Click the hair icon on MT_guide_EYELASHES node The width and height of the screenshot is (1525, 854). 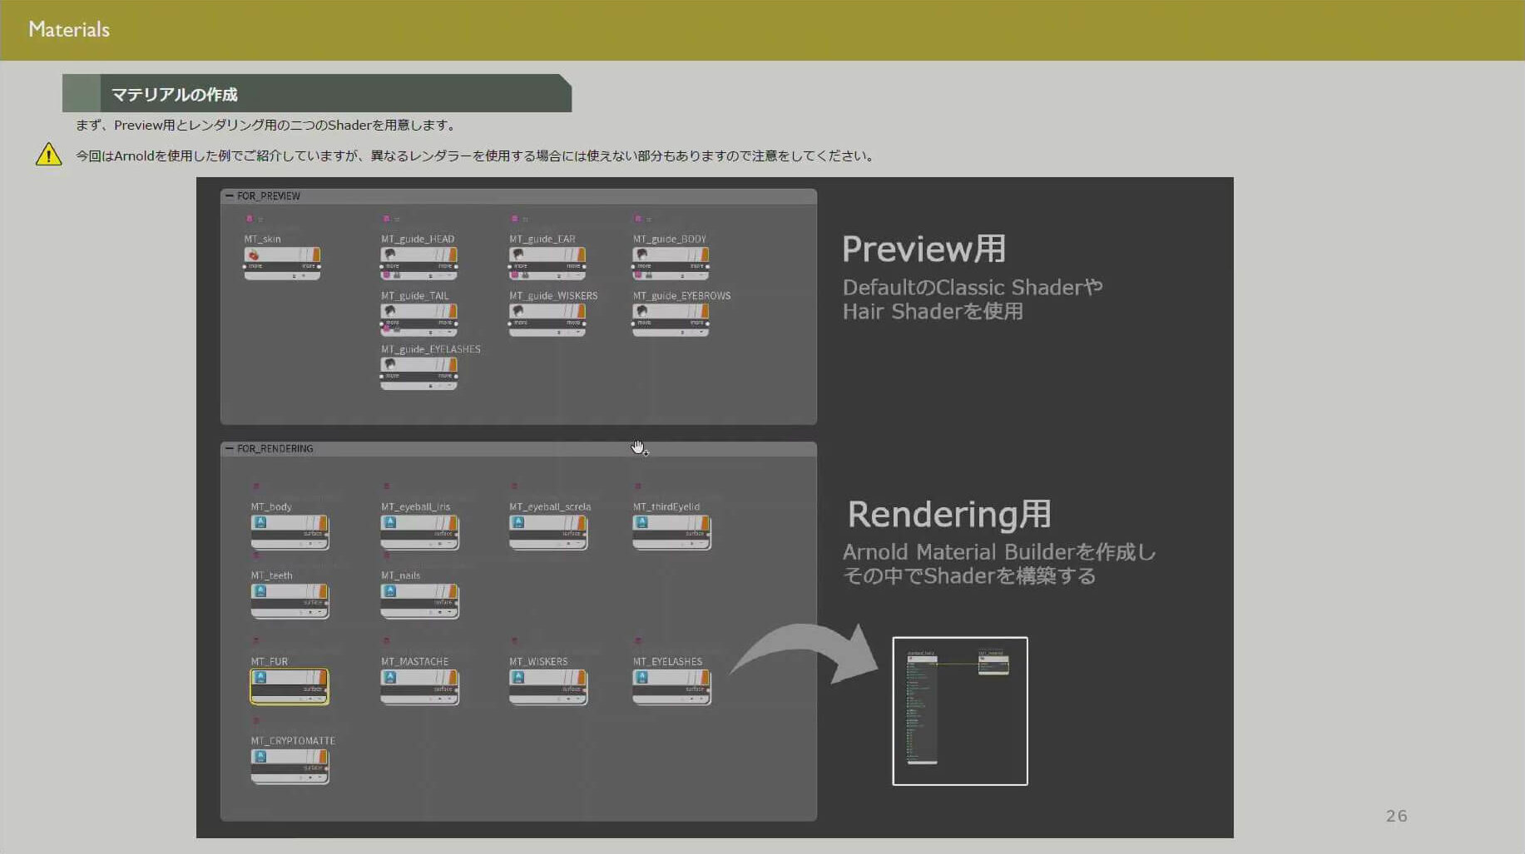coord(390,364)
